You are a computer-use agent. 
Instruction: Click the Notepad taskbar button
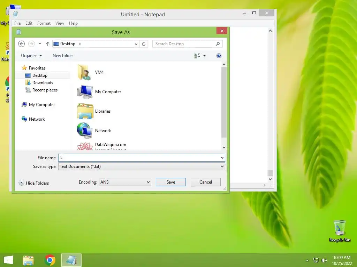pyautogui.click(x=71, y=260)
